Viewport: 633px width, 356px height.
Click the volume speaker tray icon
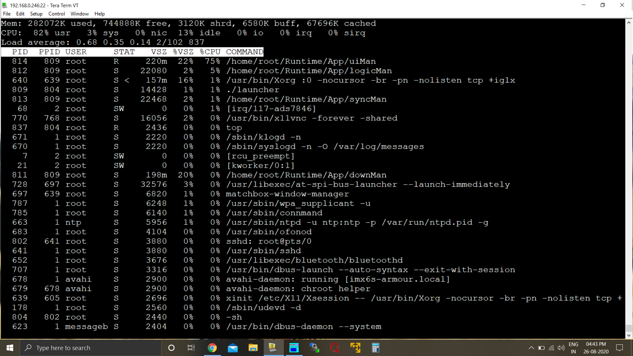pos(561,348)
